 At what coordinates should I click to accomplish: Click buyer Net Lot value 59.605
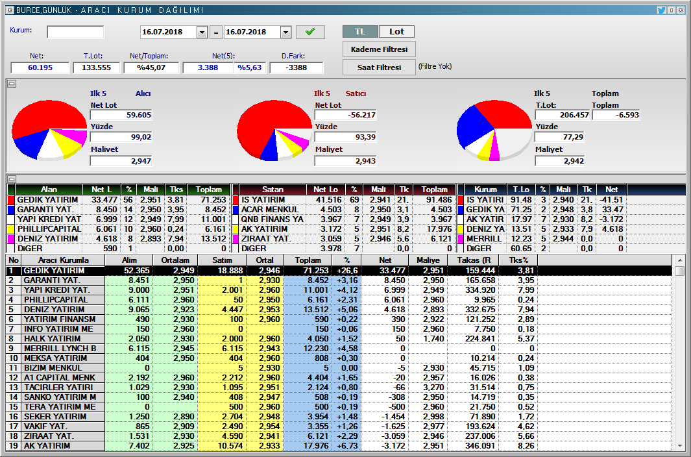(x=121, y=115)
